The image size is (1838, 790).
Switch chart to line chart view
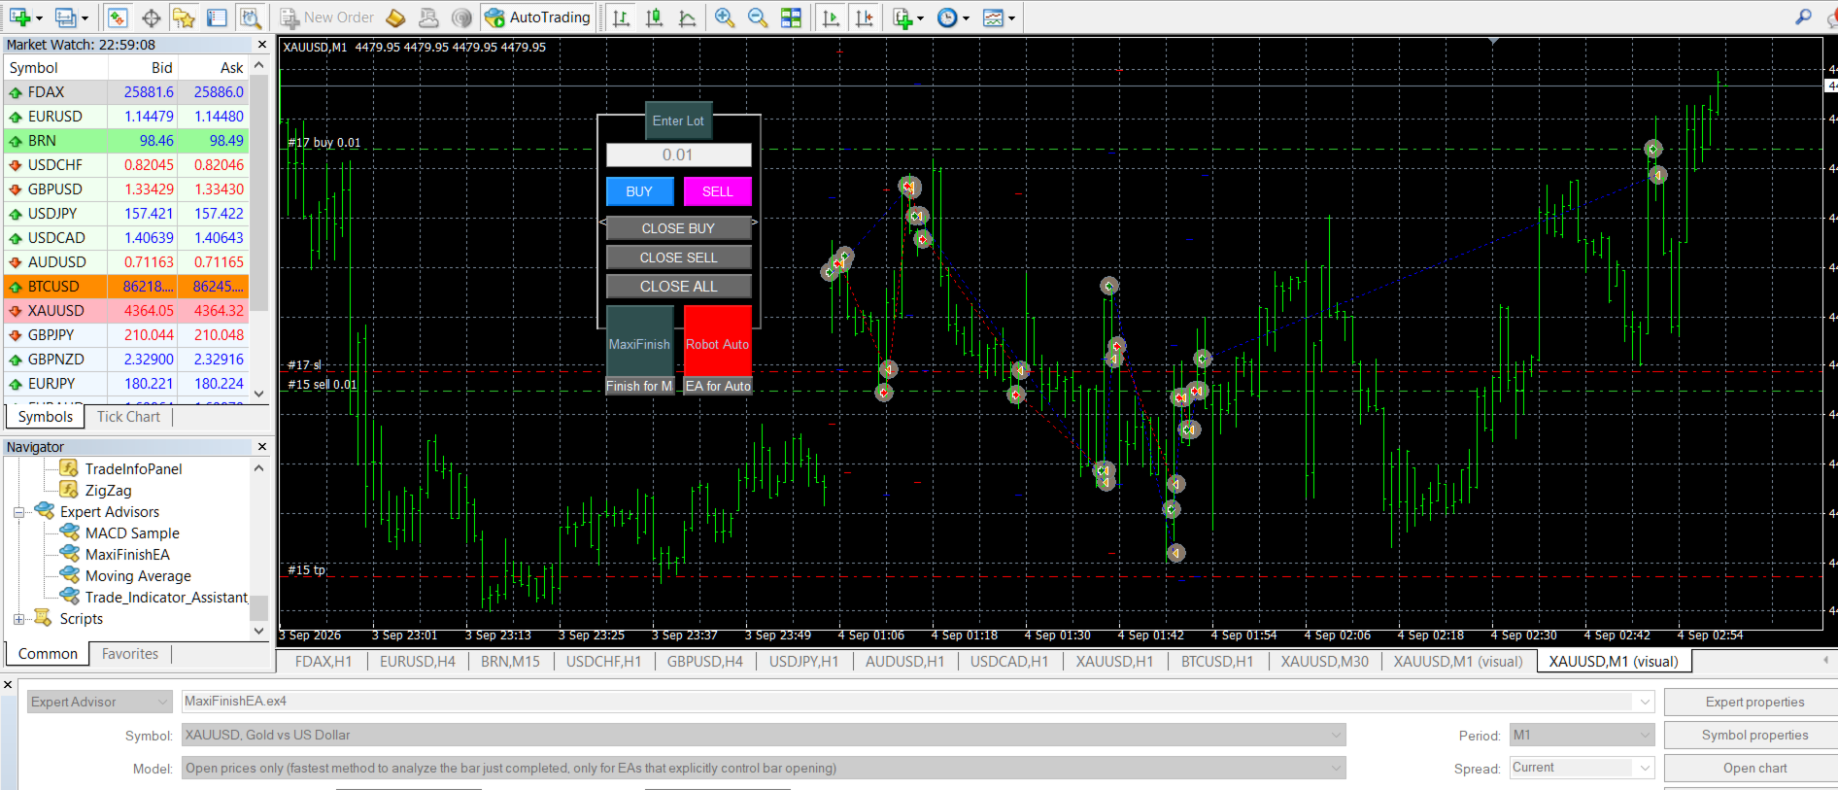[687, 17]
